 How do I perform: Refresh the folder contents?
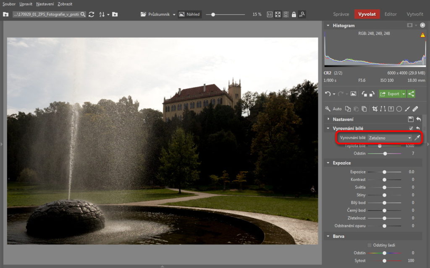click(x=91, y=14)
